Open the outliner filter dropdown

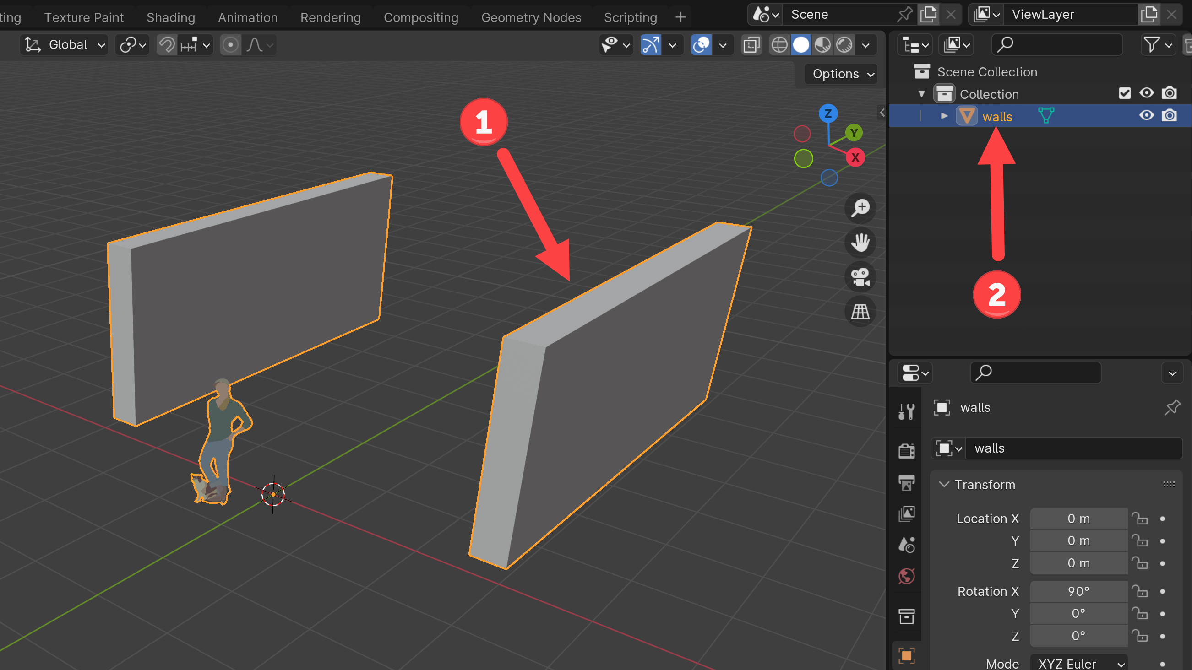coord(1158,45)
